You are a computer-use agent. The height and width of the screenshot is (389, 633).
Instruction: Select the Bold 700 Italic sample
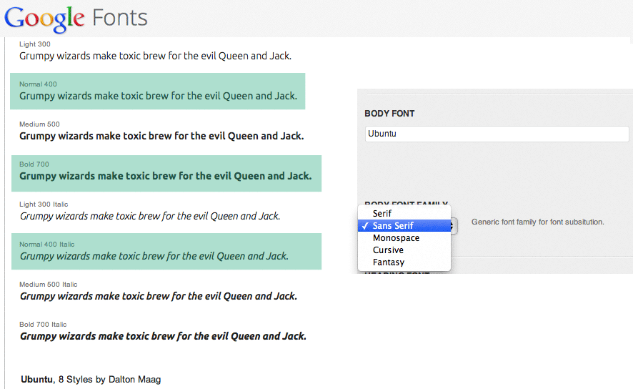coord(163,331)
